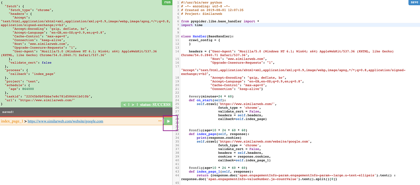Click the "Accept-Language" line in code editor
Screen dimensions: 420x185
click(257, 81)
